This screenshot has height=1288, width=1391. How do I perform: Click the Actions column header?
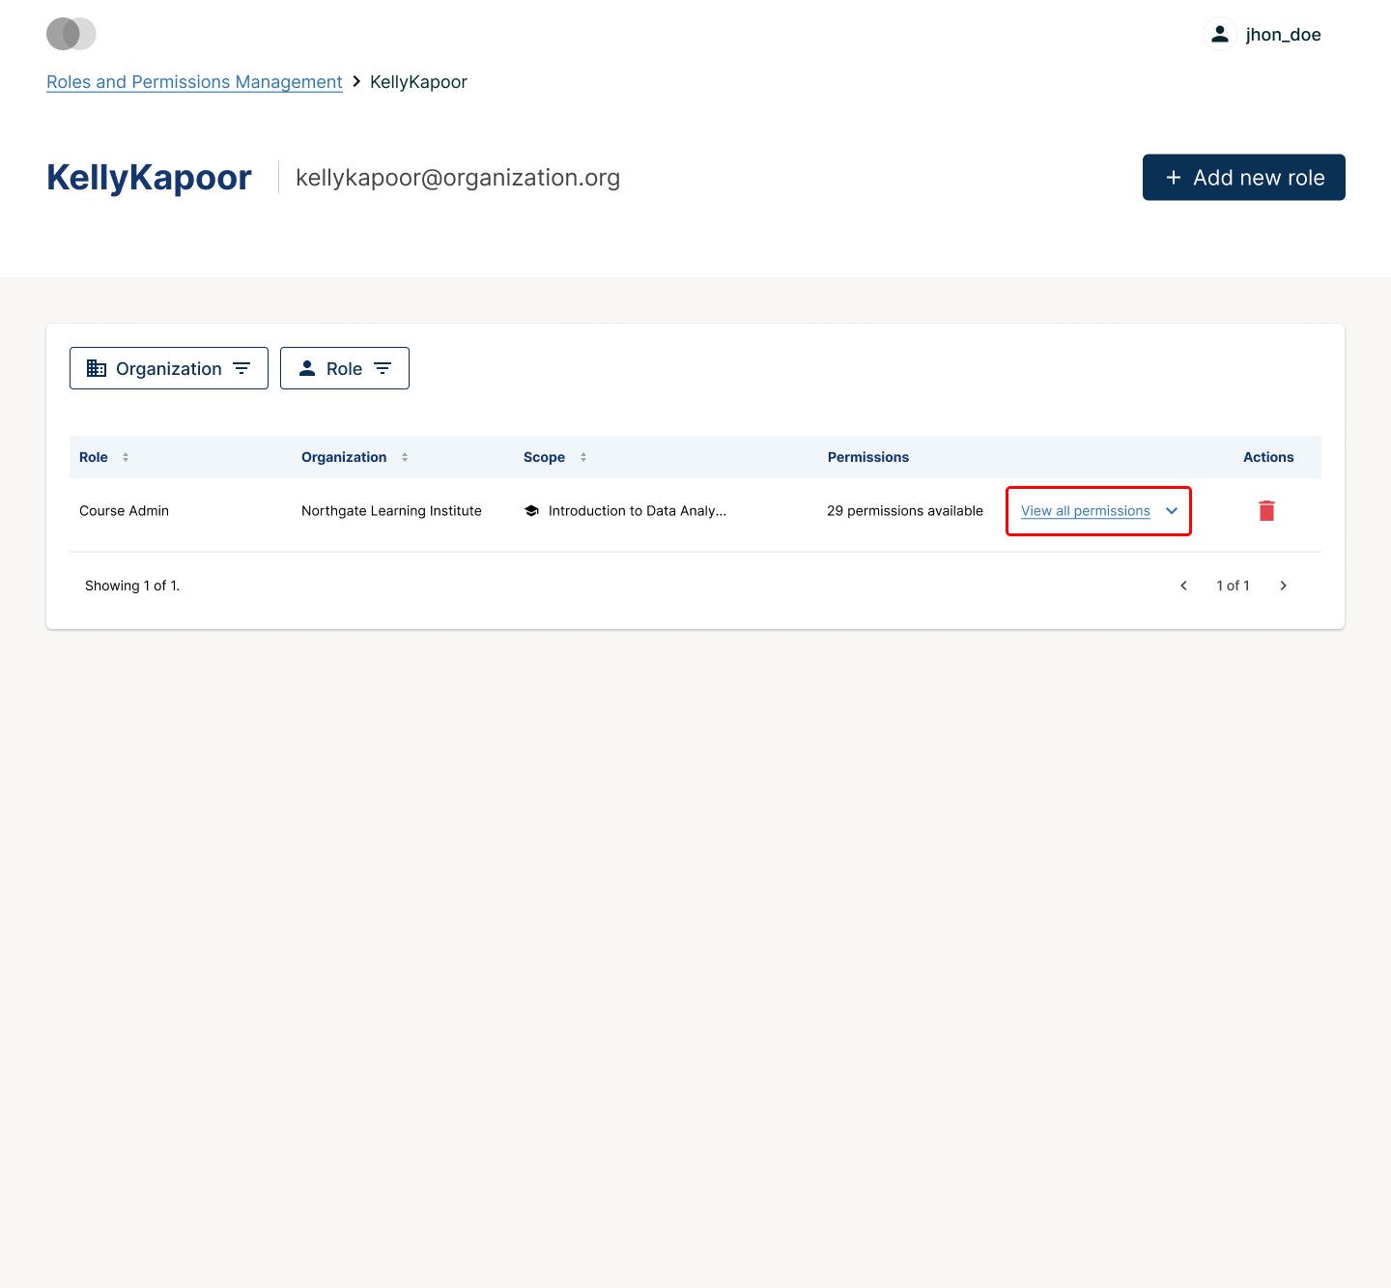coord(1268,457)
